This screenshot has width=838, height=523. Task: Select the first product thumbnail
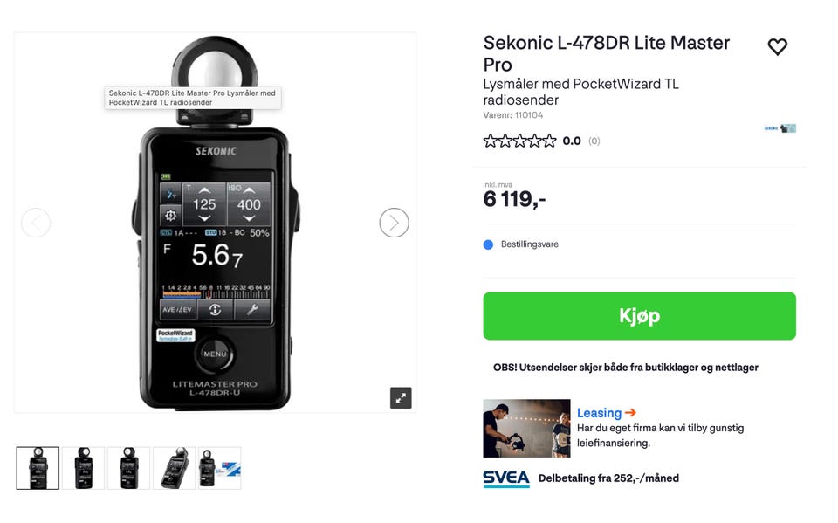click(x=38, y=468)
